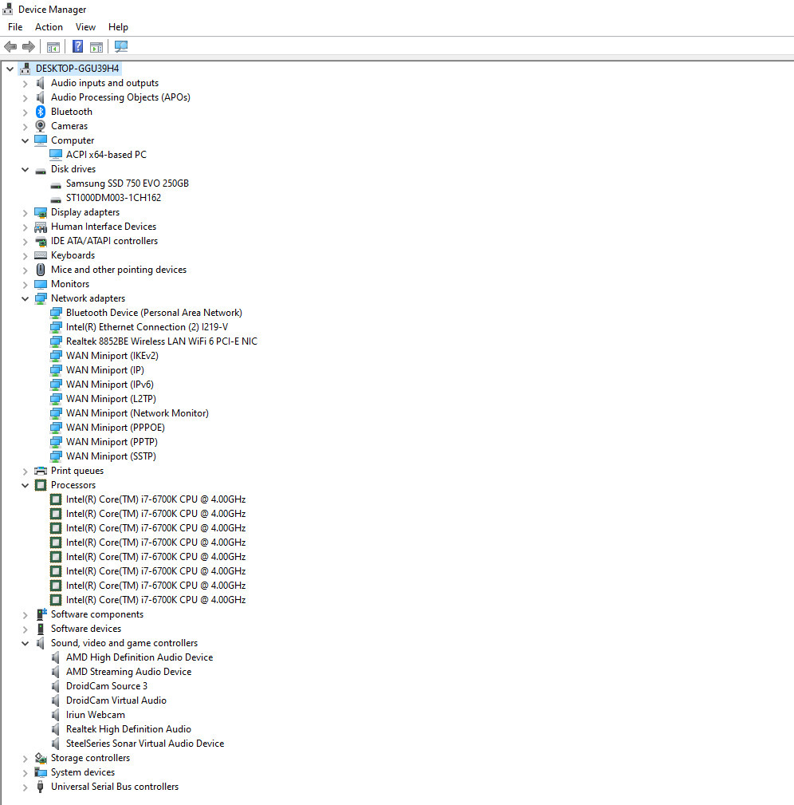Select Iriun Webcam audio device
The image size is (794, 805).
(96, 715)
